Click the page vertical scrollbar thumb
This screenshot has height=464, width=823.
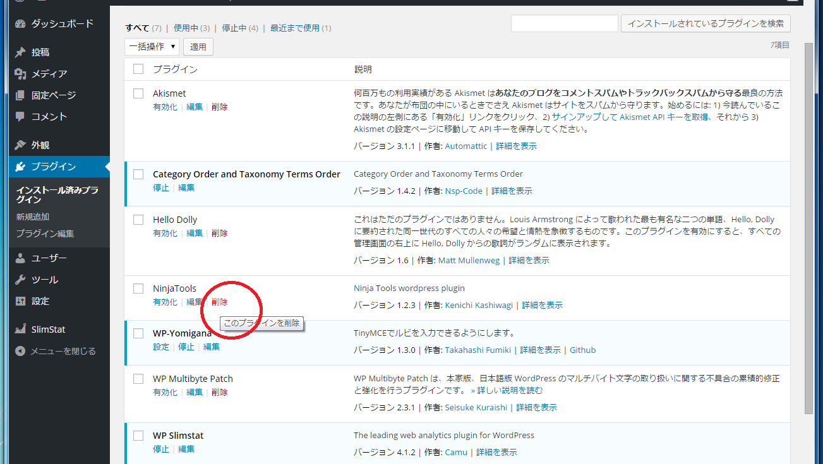point(808,227)
